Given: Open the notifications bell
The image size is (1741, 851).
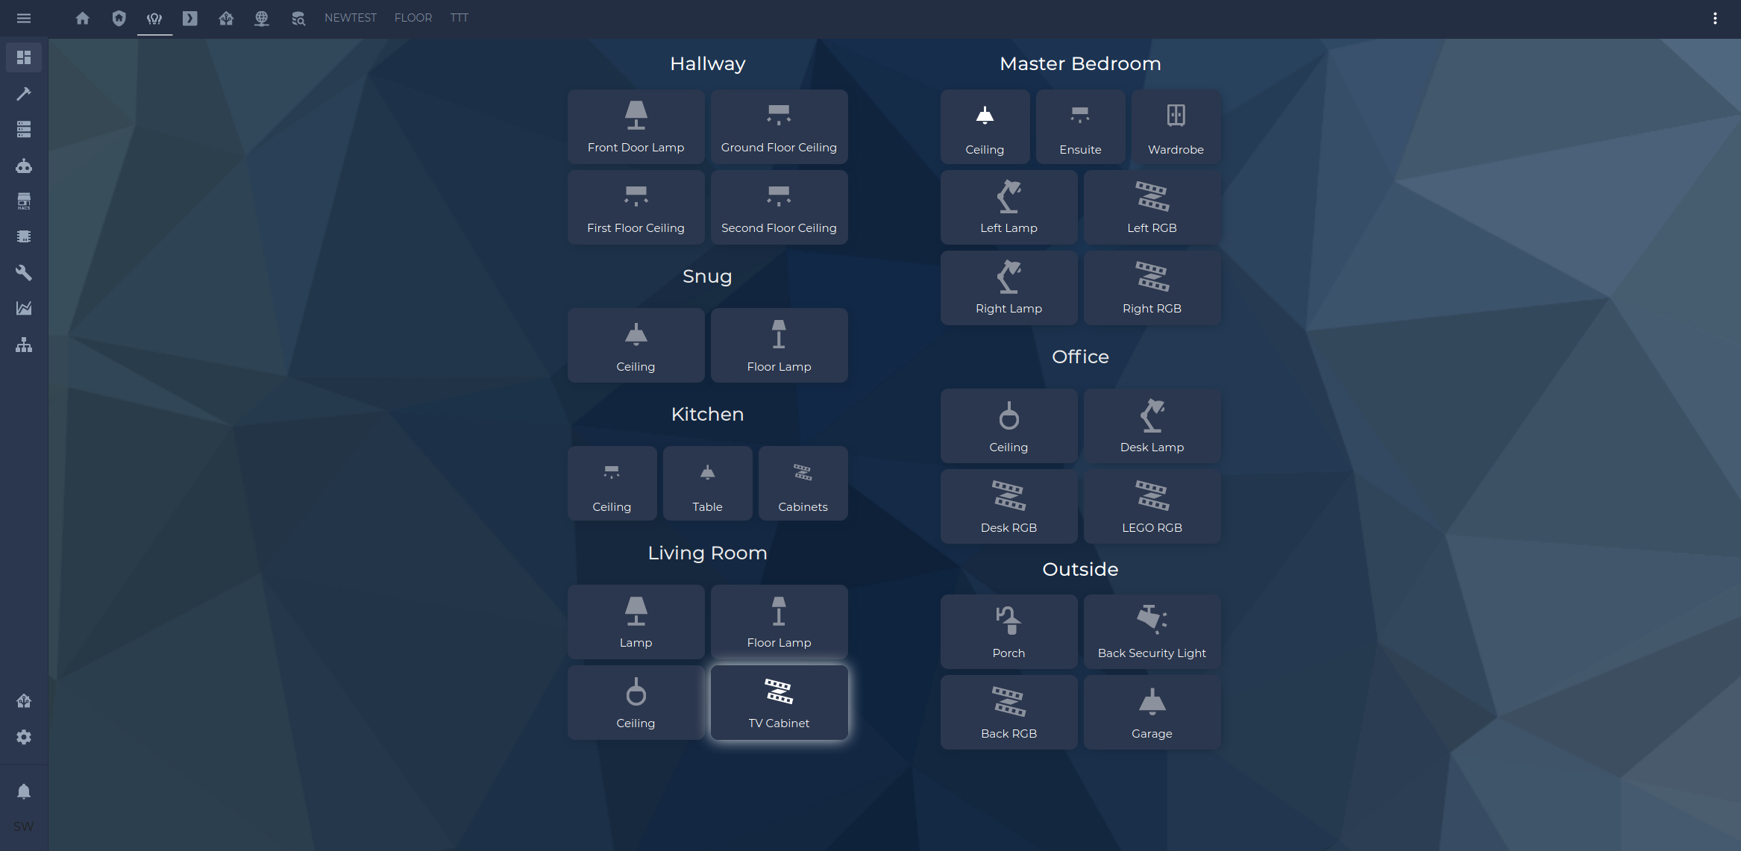Looking at the screenshot, I should pyautogui.click(x=24, y=791).
